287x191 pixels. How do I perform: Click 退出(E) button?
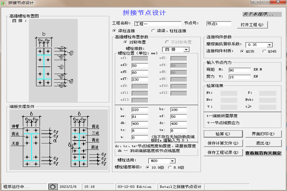pyautogui.click(x=263, y=143)
